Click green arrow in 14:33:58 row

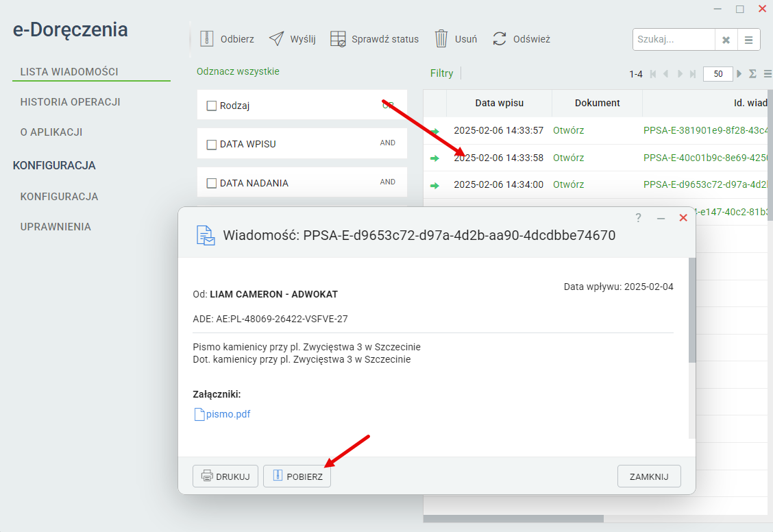434,158
